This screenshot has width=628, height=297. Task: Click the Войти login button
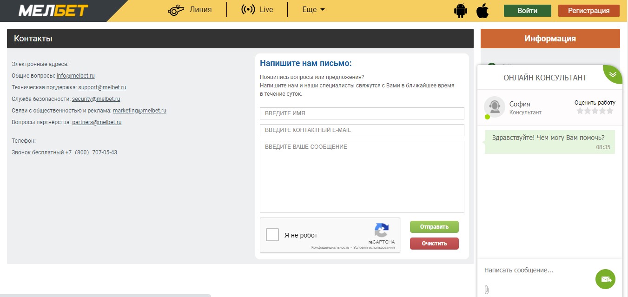tap(528, 11)
